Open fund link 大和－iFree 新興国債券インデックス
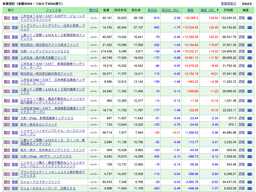The height and width of the screenshot is (192, 256). tap(47, 118)
